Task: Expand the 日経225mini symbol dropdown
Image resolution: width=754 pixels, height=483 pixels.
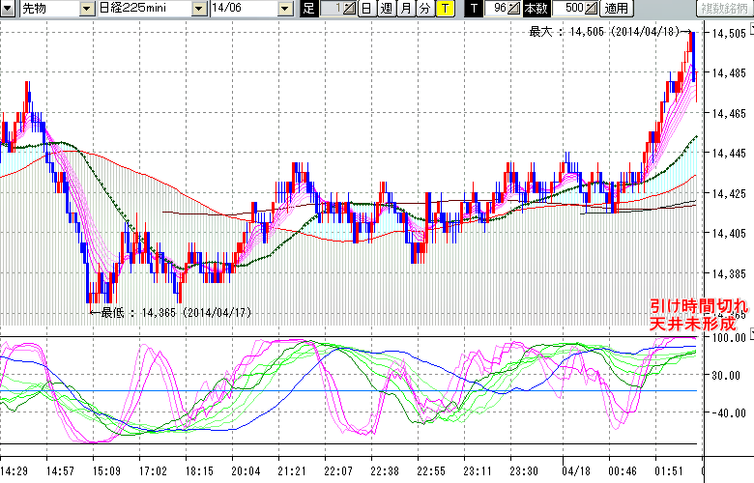Action: (198, 9)
